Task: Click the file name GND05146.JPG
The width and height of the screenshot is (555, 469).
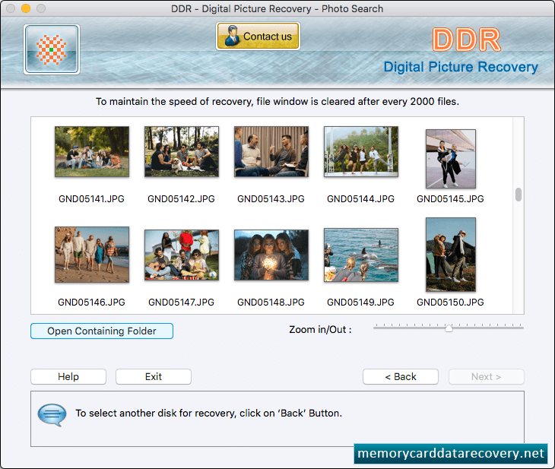Action: tap(91, 303)
